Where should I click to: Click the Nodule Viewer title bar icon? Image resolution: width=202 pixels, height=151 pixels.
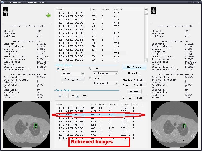(2, 2)
